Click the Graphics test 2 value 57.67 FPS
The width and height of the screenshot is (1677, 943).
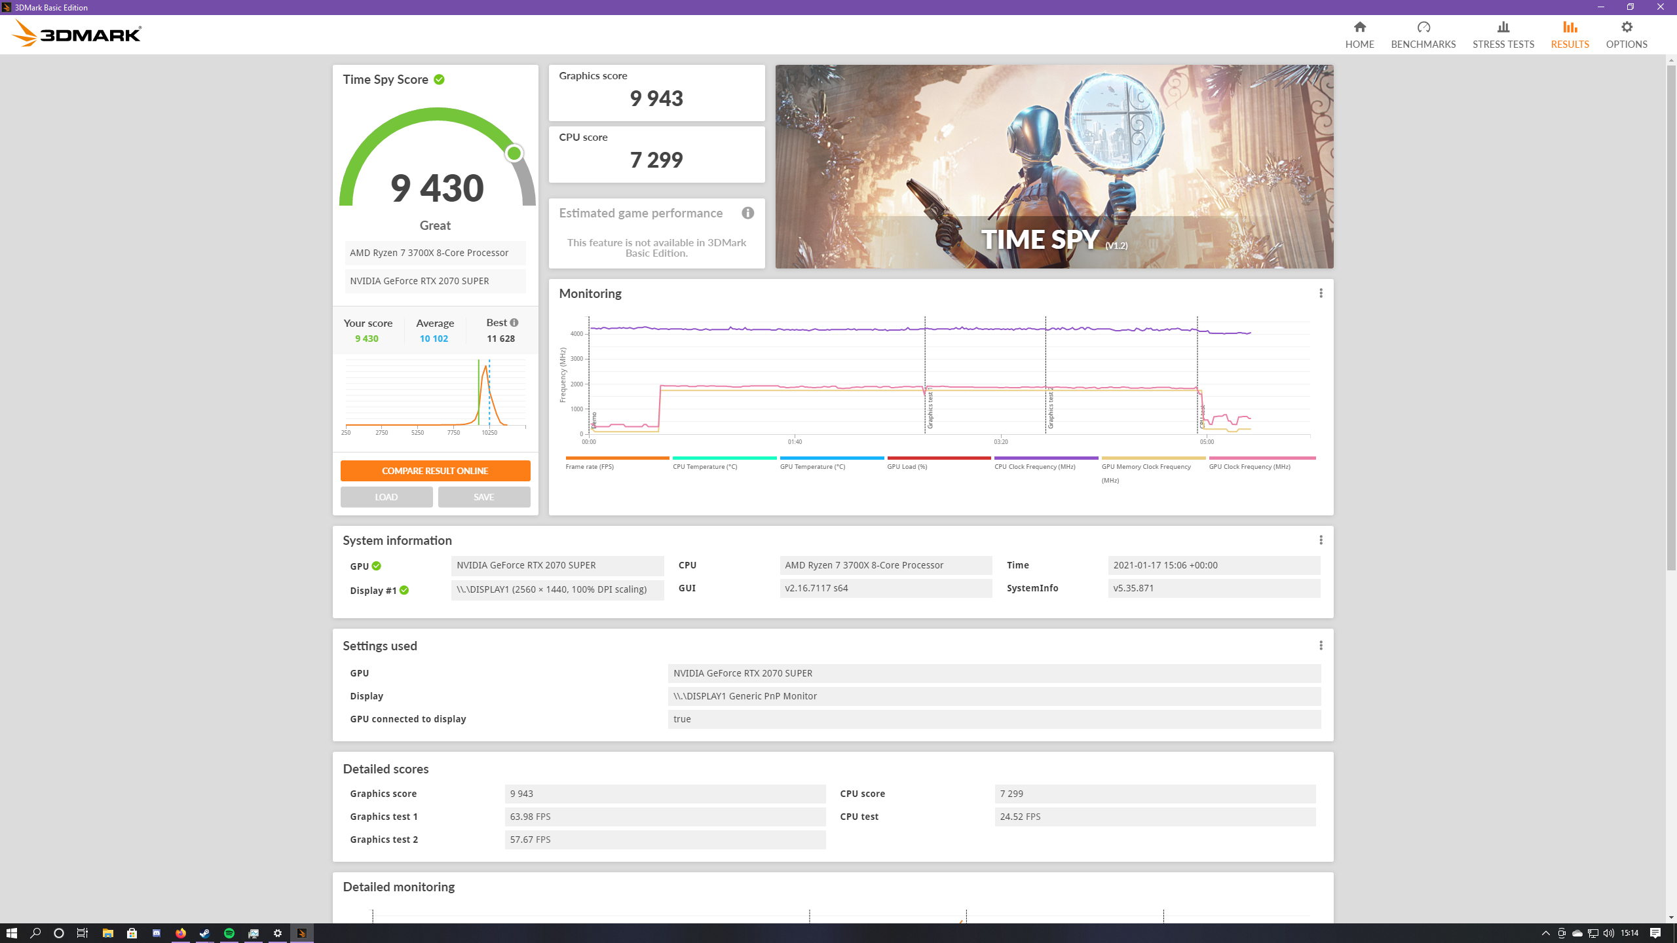tap(665, 840)
